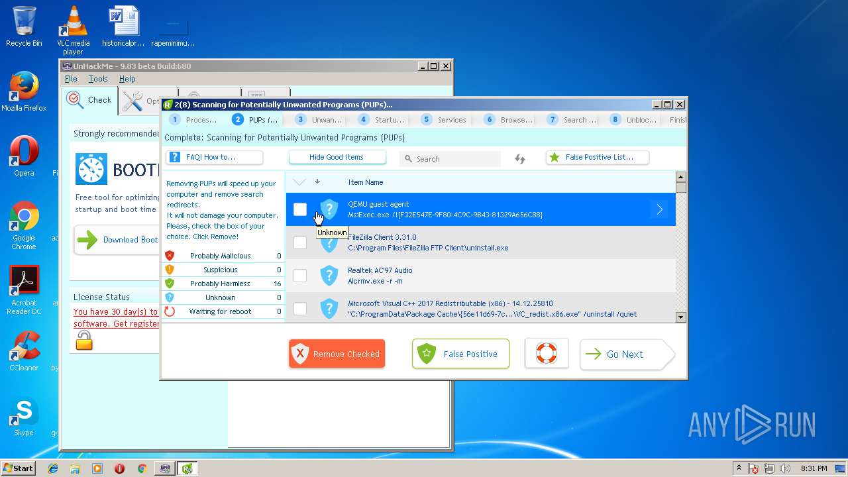
Task: Click the green Probably Harmless shield icon
Action: (170, 284)
